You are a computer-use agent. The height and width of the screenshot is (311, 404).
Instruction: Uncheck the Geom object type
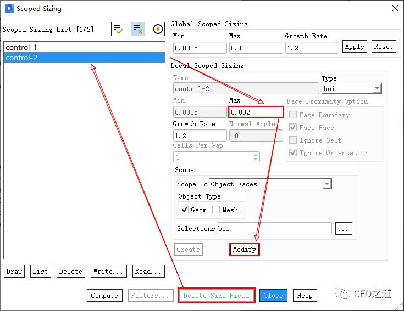(185, 210)
